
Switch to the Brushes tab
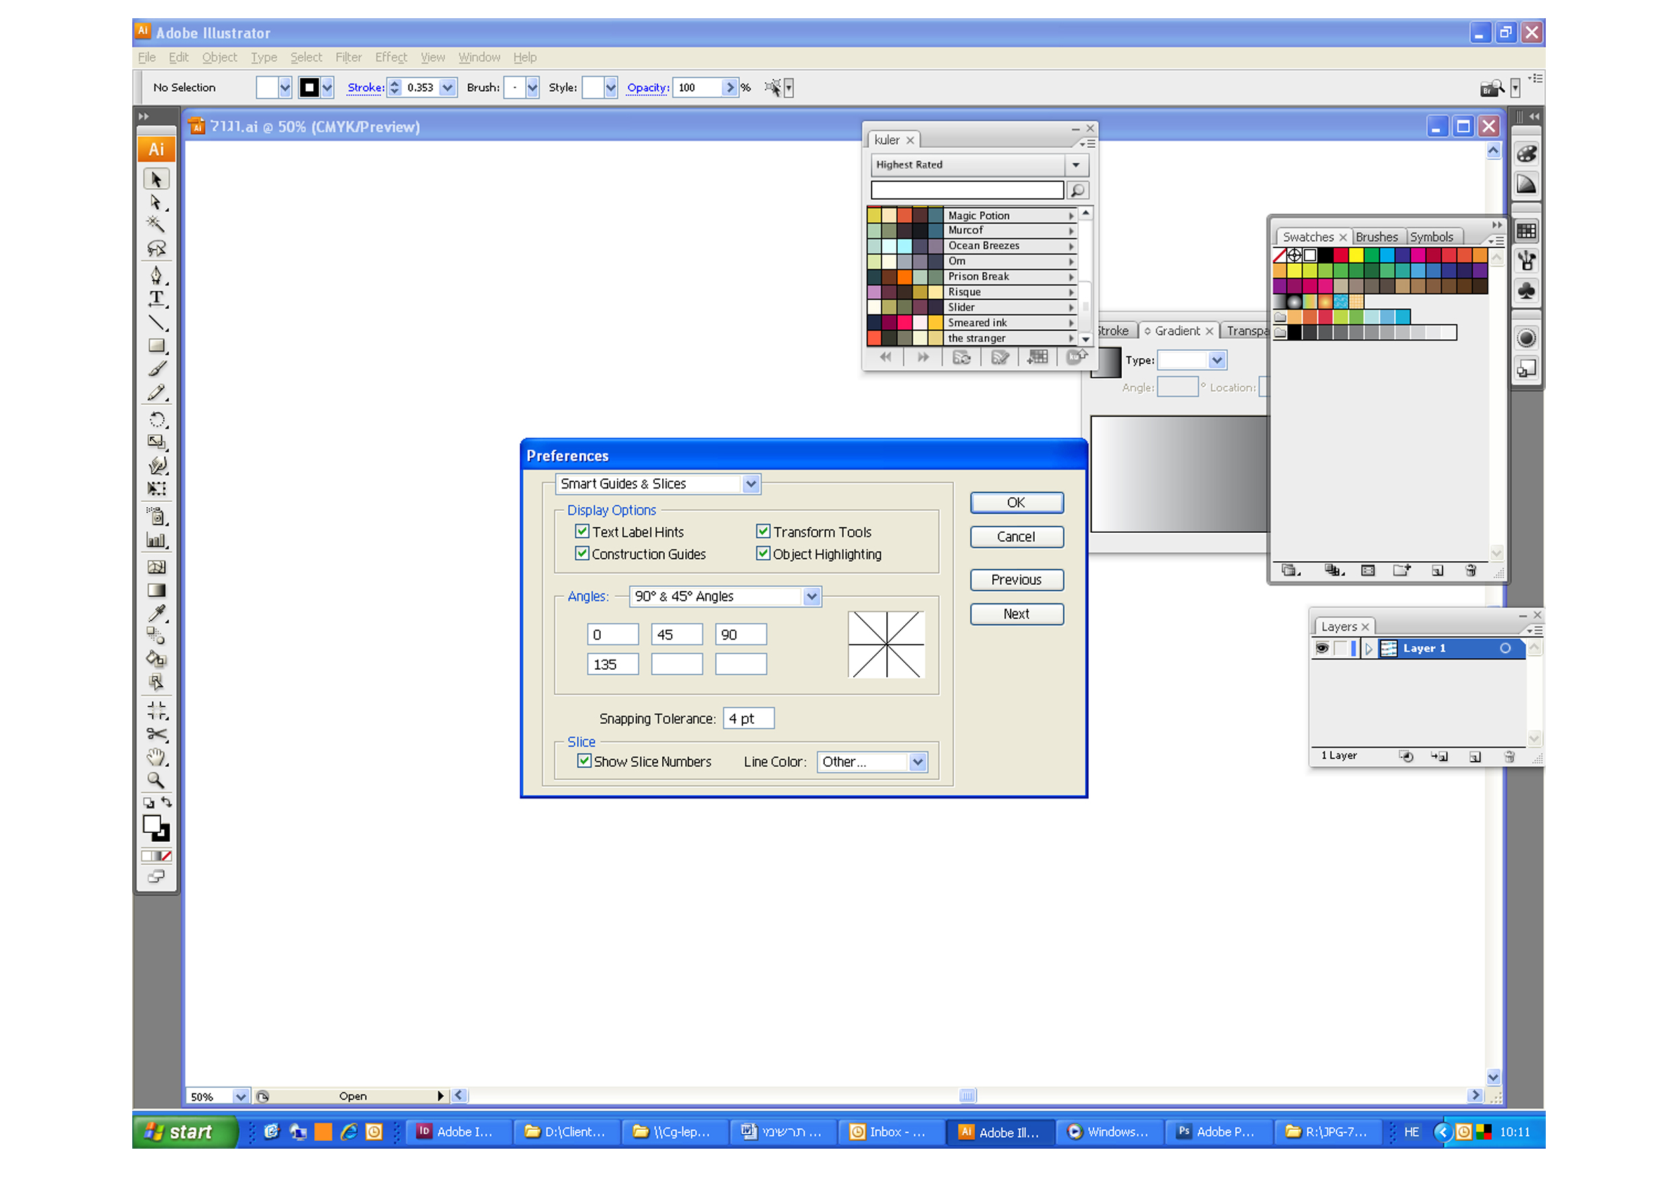pyautogui.click(x=1376, y=237)
